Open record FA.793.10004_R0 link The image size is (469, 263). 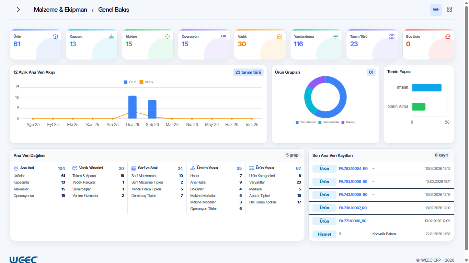point(353,168)
